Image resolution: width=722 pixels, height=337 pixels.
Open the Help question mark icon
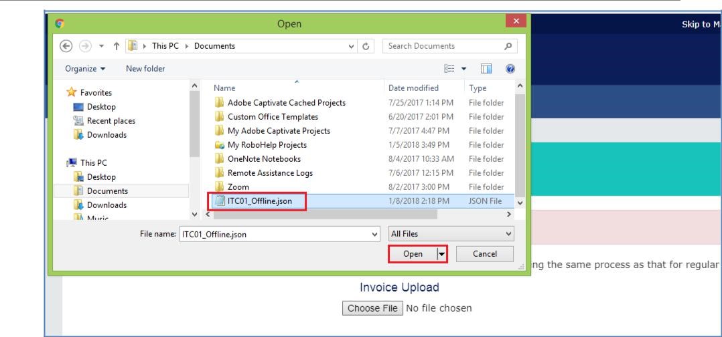[510, 69]
